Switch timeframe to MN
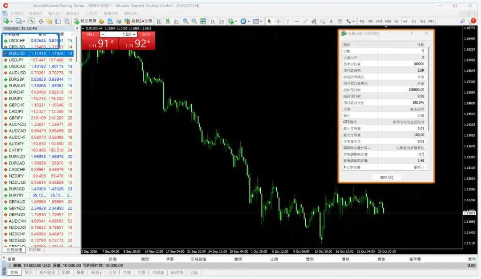The image size is (481, 279). 431,21
